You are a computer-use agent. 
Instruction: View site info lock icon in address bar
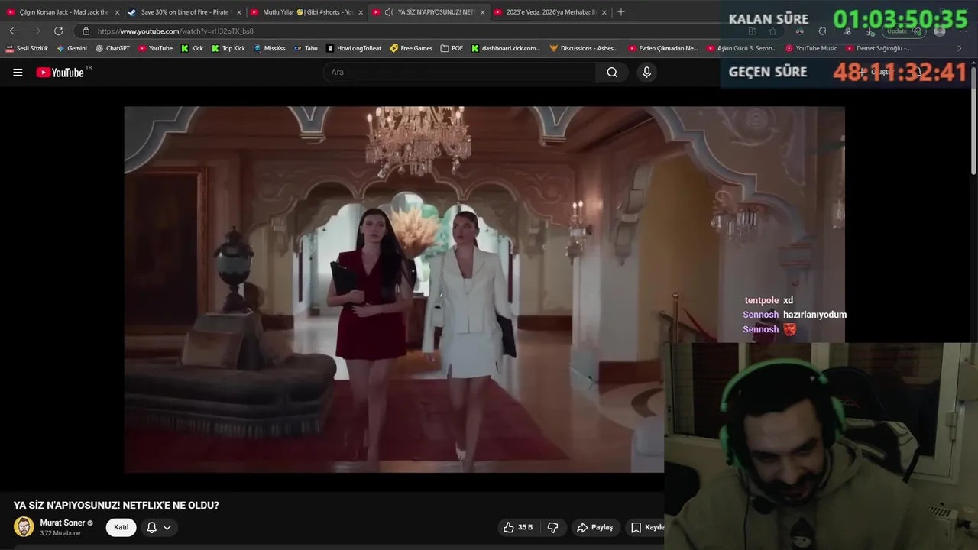(x=86, y=31)
